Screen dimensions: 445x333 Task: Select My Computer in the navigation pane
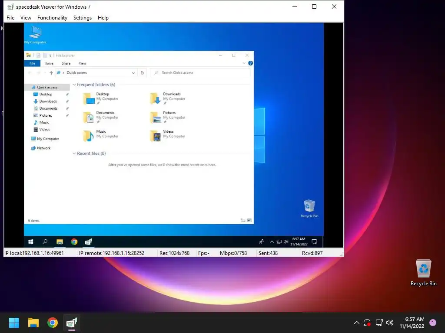[x=48, y=139]
